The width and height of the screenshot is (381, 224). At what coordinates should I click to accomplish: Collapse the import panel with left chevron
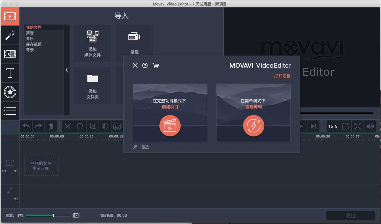click(67, 70)
